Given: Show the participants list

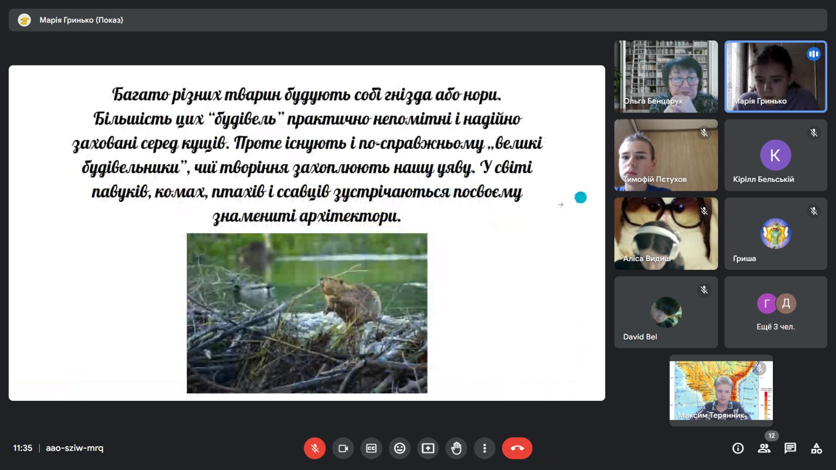Looking at the screenshot, I should 764,448.
